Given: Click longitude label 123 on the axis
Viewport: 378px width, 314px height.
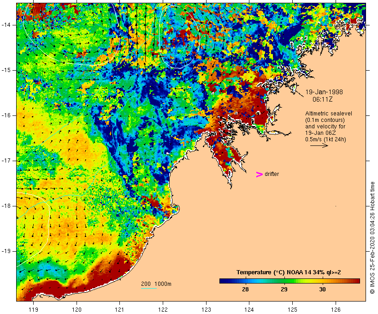Looking at the screenshot, I should [x=206, y=309].
